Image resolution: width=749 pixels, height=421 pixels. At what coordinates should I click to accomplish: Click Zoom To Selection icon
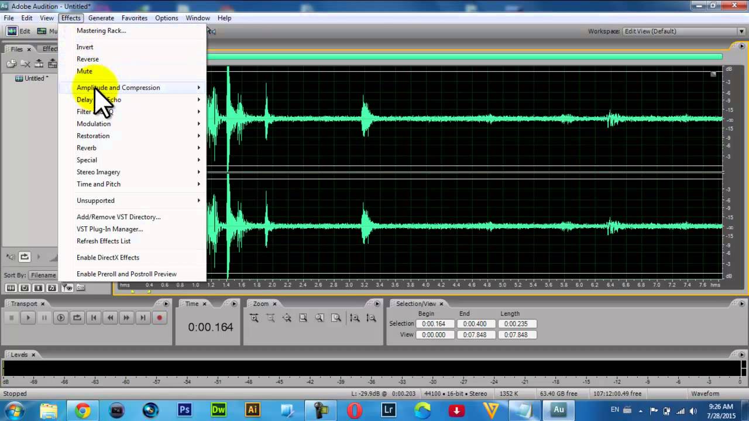click(303, 318)
